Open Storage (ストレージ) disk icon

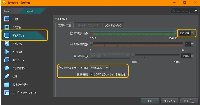tap(7, 44)
